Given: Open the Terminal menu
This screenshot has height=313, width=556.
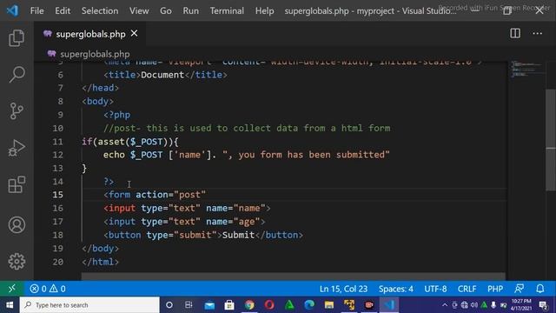Looking at the screenshot, I should point(227,10).
